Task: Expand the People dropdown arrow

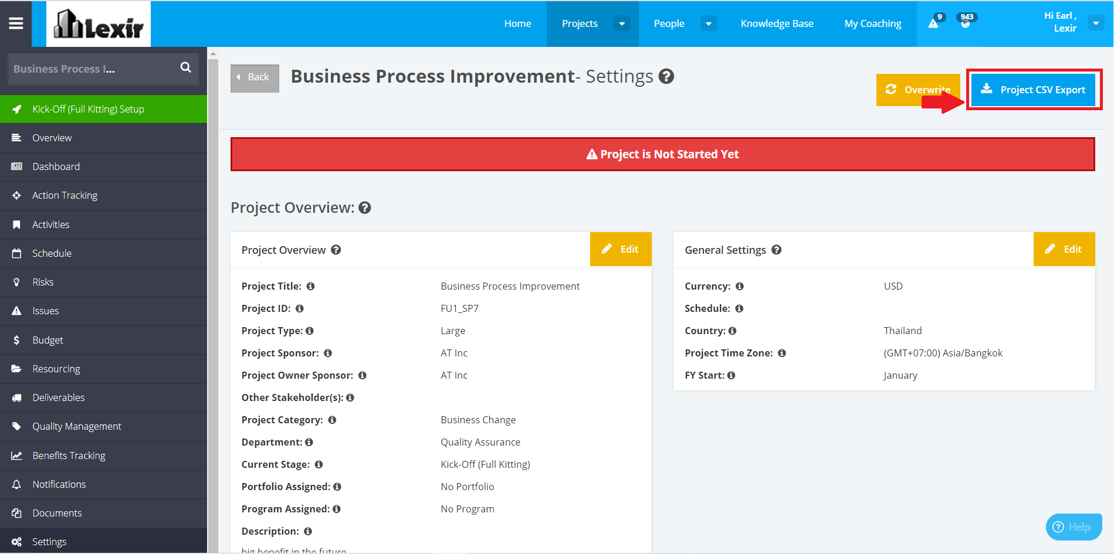Action: pos(709,23)
